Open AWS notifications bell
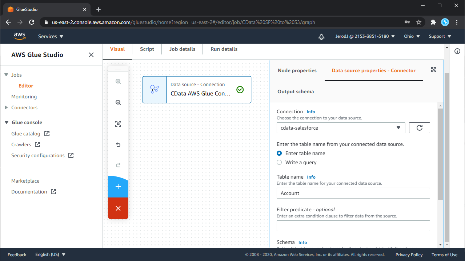 pos(321,36)
